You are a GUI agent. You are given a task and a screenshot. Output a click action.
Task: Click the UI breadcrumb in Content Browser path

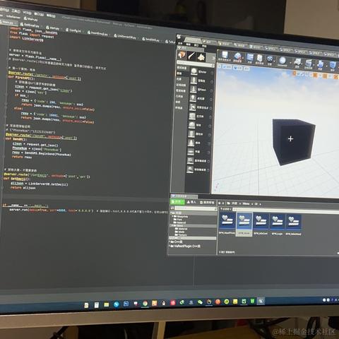[256, 204]
